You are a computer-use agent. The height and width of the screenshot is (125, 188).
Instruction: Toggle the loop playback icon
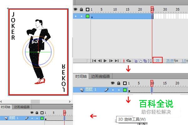[129, 61]
